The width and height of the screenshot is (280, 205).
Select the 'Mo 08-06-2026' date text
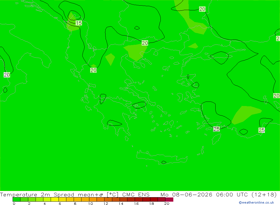pos(186,194)
